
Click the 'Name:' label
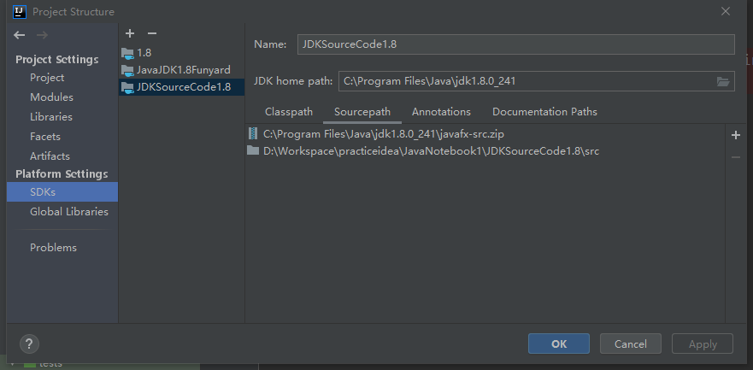270,44
